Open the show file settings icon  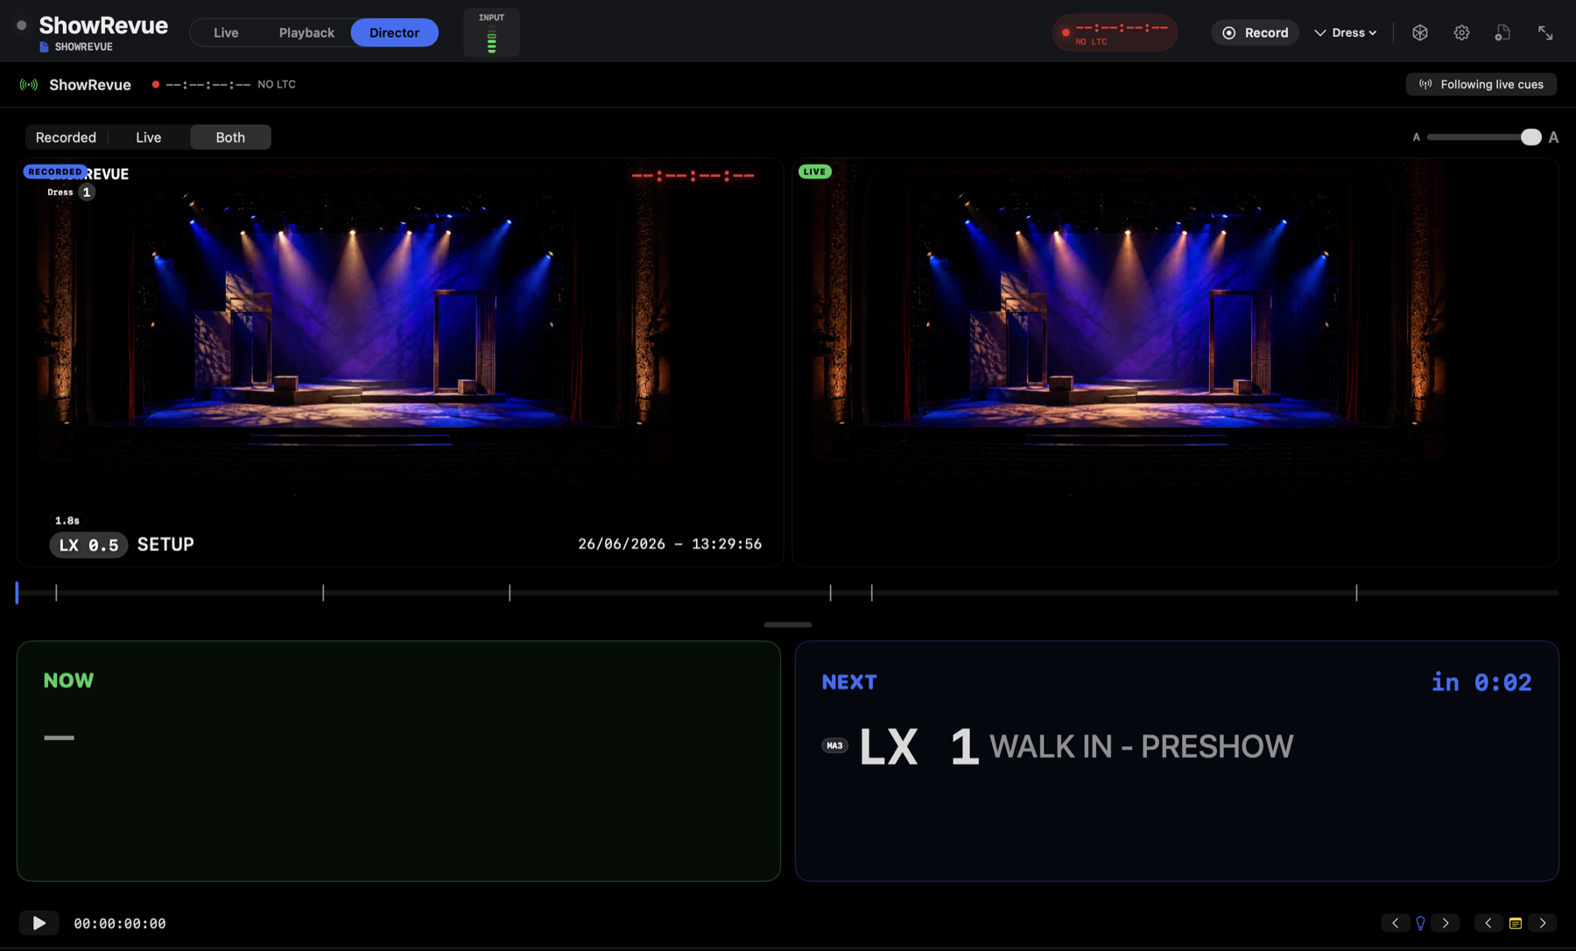point(1502,32)
